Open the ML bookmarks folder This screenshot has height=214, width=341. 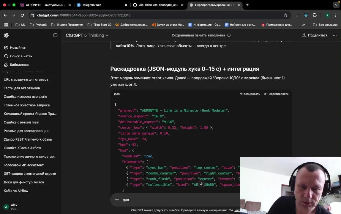coord(20,25)
